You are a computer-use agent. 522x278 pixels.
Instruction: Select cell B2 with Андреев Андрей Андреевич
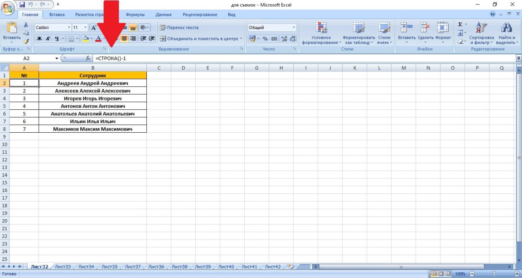[x=93, y=83]
